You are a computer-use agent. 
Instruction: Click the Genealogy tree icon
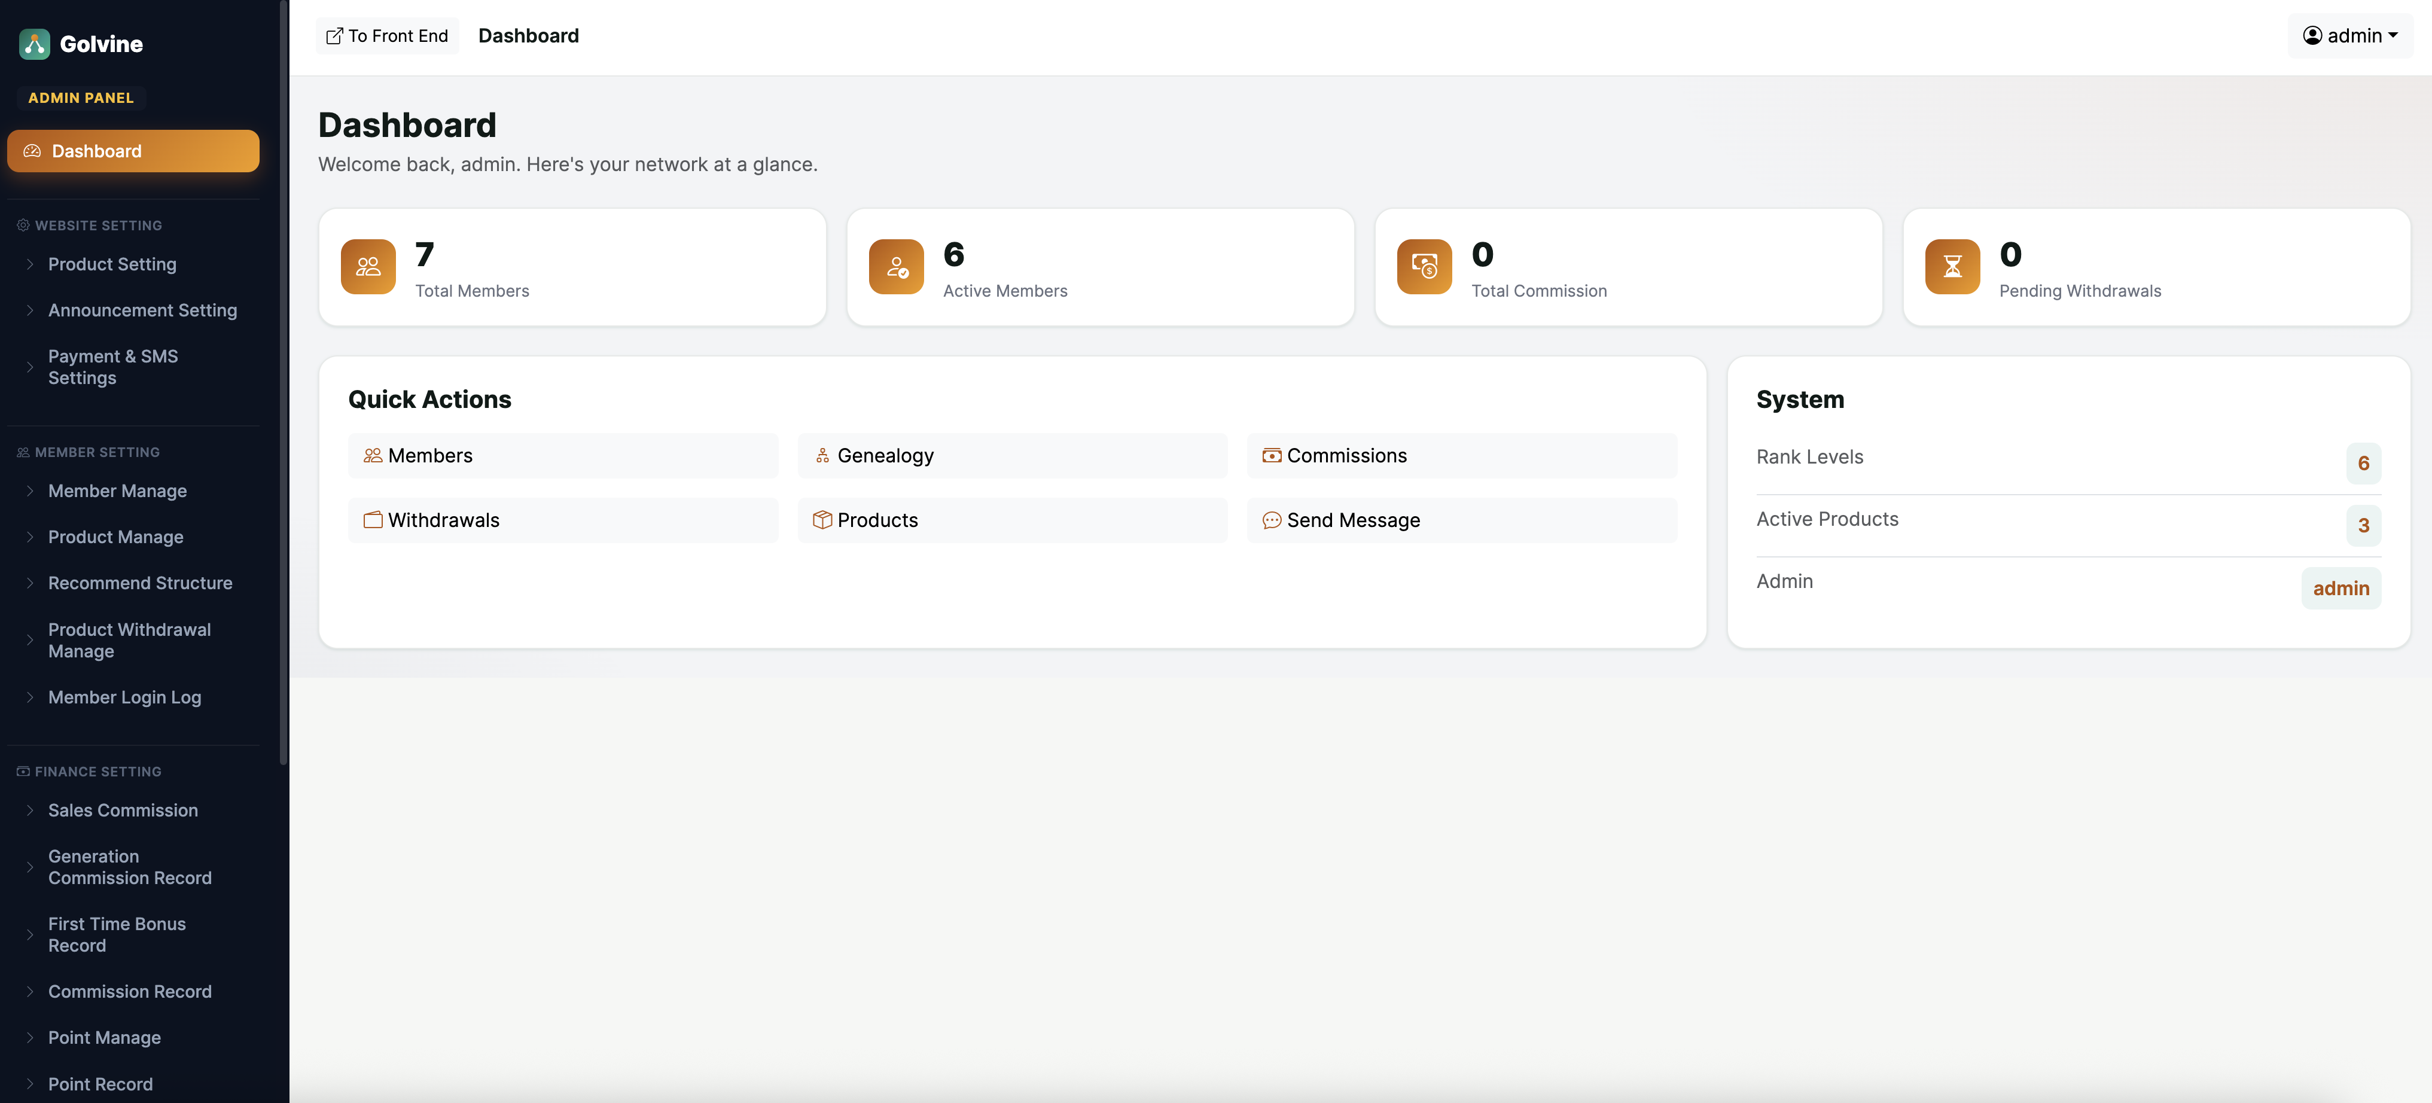(x=822, y=455)
